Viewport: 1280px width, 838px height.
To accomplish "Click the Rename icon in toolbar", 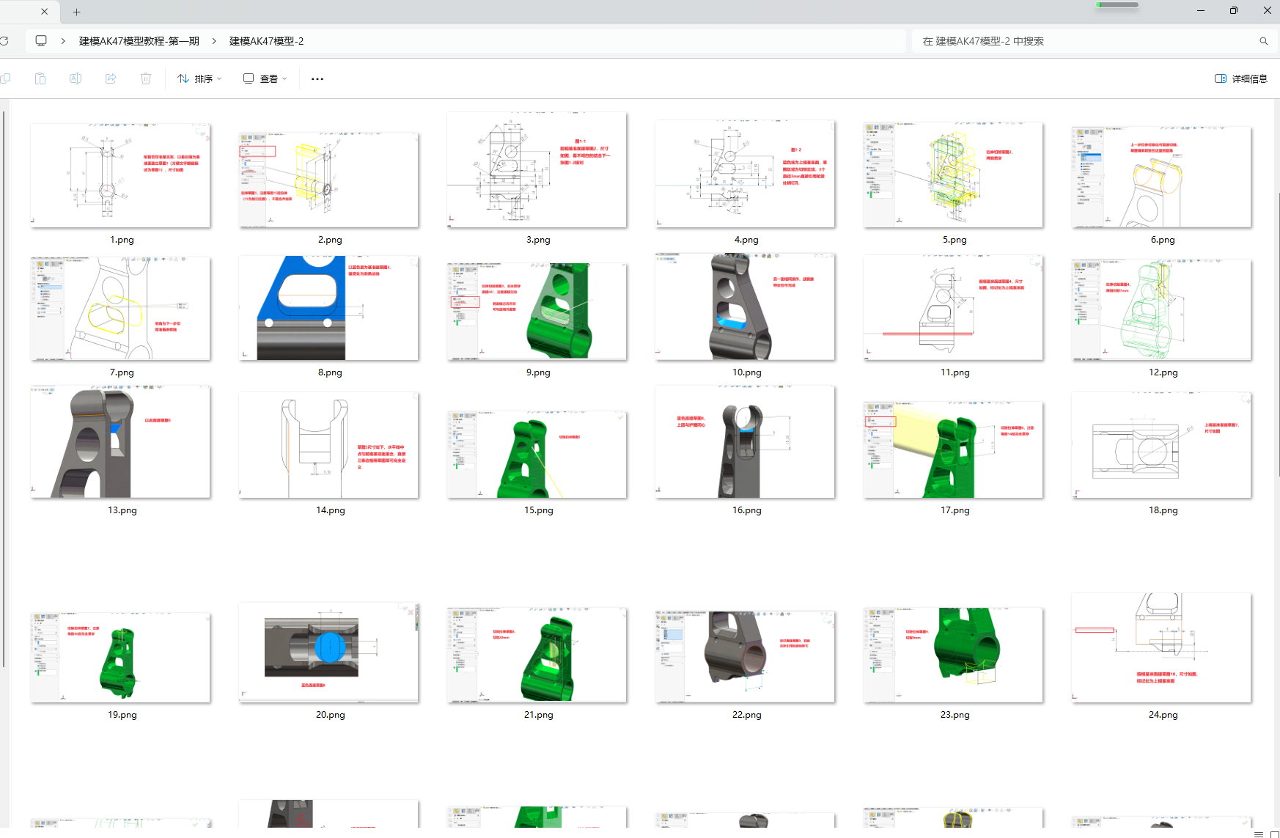I will [x=76, y=78].
